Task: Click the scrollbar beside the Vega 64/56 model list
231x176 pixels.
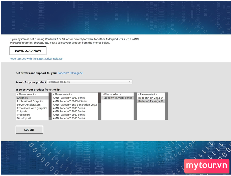Action: [166, 106]
